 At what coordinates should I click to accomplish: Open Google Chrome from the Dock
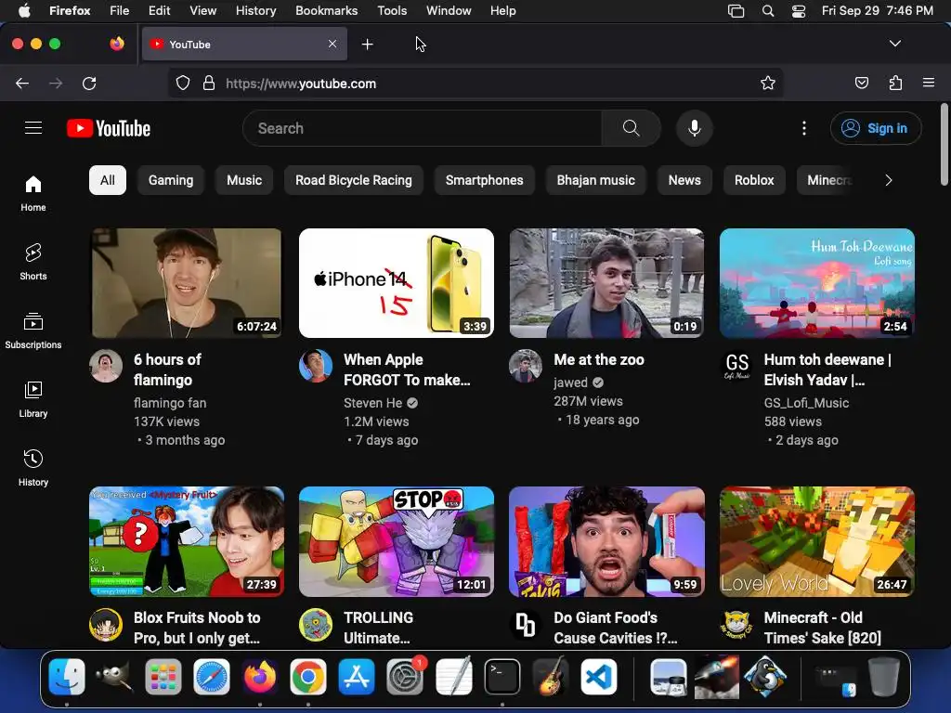pos(308,677)
